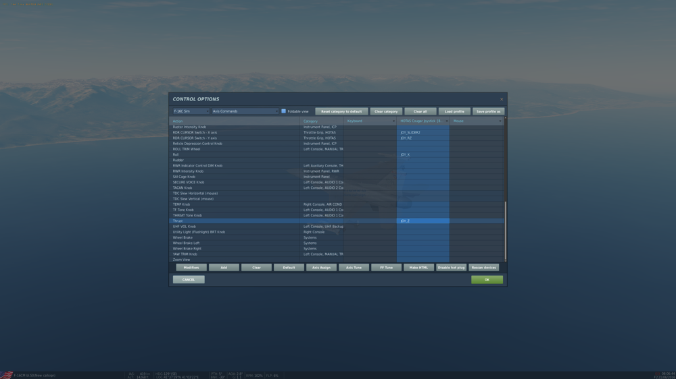The image size is (676, 379).
Task: Click the Disable hot plug button
Action: click(x=452, y=268)
